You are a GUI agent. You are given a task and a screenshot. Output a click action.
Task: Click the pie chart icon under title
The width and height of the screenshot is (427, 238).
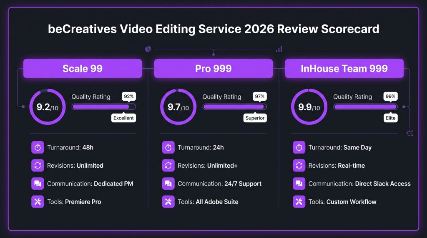(148, 49)
